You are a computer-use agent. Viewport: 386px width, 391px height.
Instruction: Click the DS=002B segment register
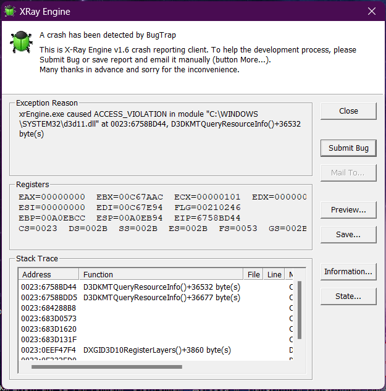[88, 229]
